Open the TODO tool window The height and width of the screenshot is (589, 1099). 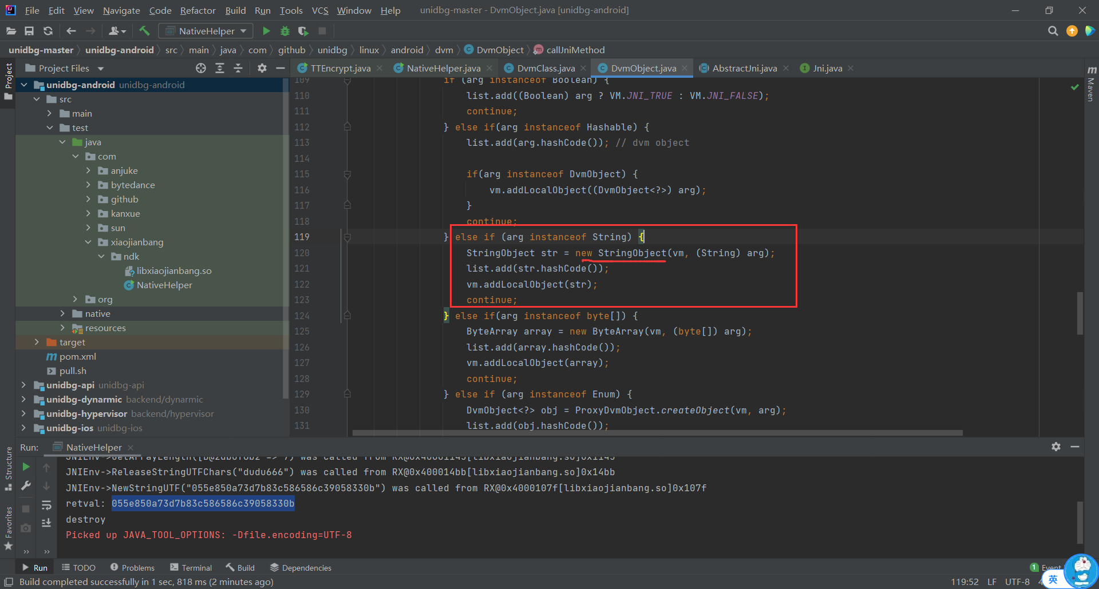pos(78,567)
